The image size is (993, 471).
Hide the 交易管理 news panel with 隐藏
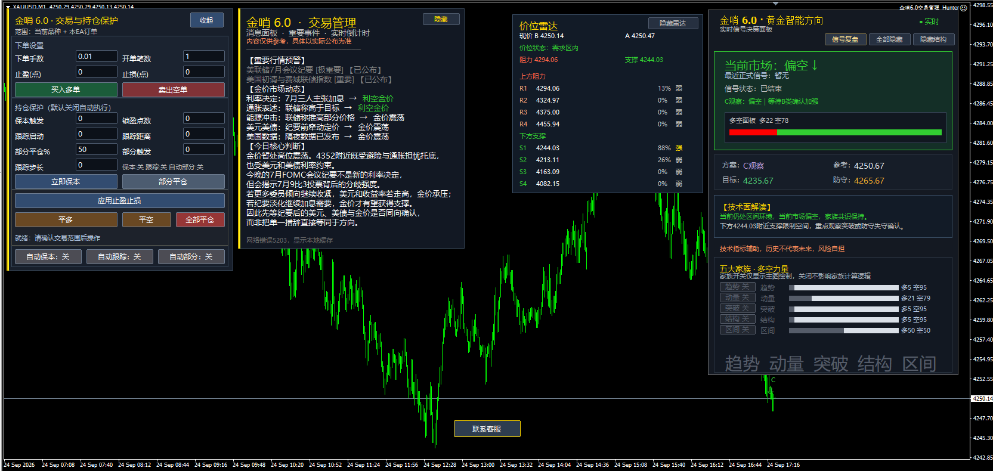pyautogui.click(x=441, y=19)
